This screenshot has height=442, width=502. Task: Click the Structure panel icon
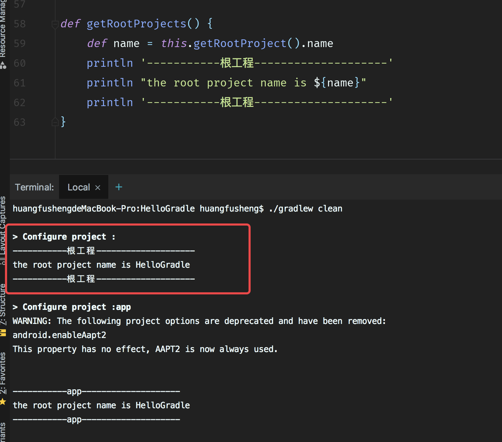point(3,332)
